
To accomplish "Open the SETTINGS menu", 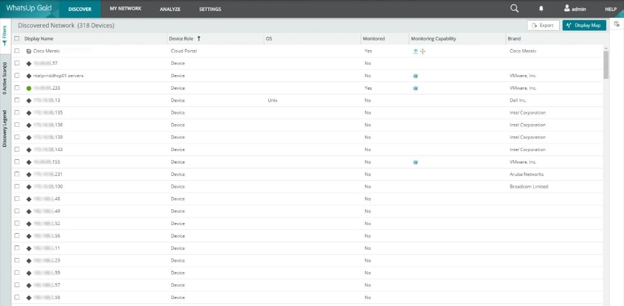I will tap(210, 9).
